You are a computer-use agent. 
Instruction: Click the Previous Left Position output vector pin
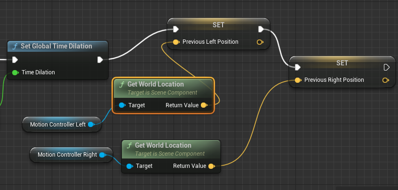pos(260,42)
